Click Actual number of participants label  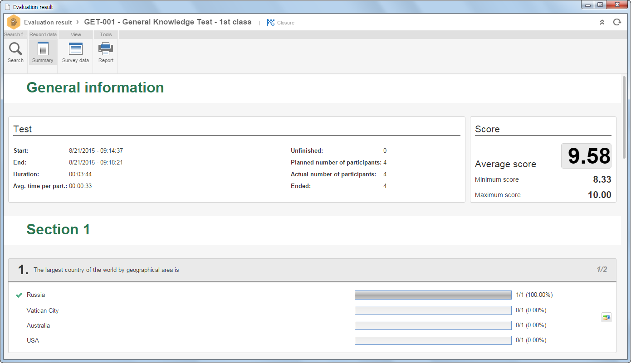333,174
